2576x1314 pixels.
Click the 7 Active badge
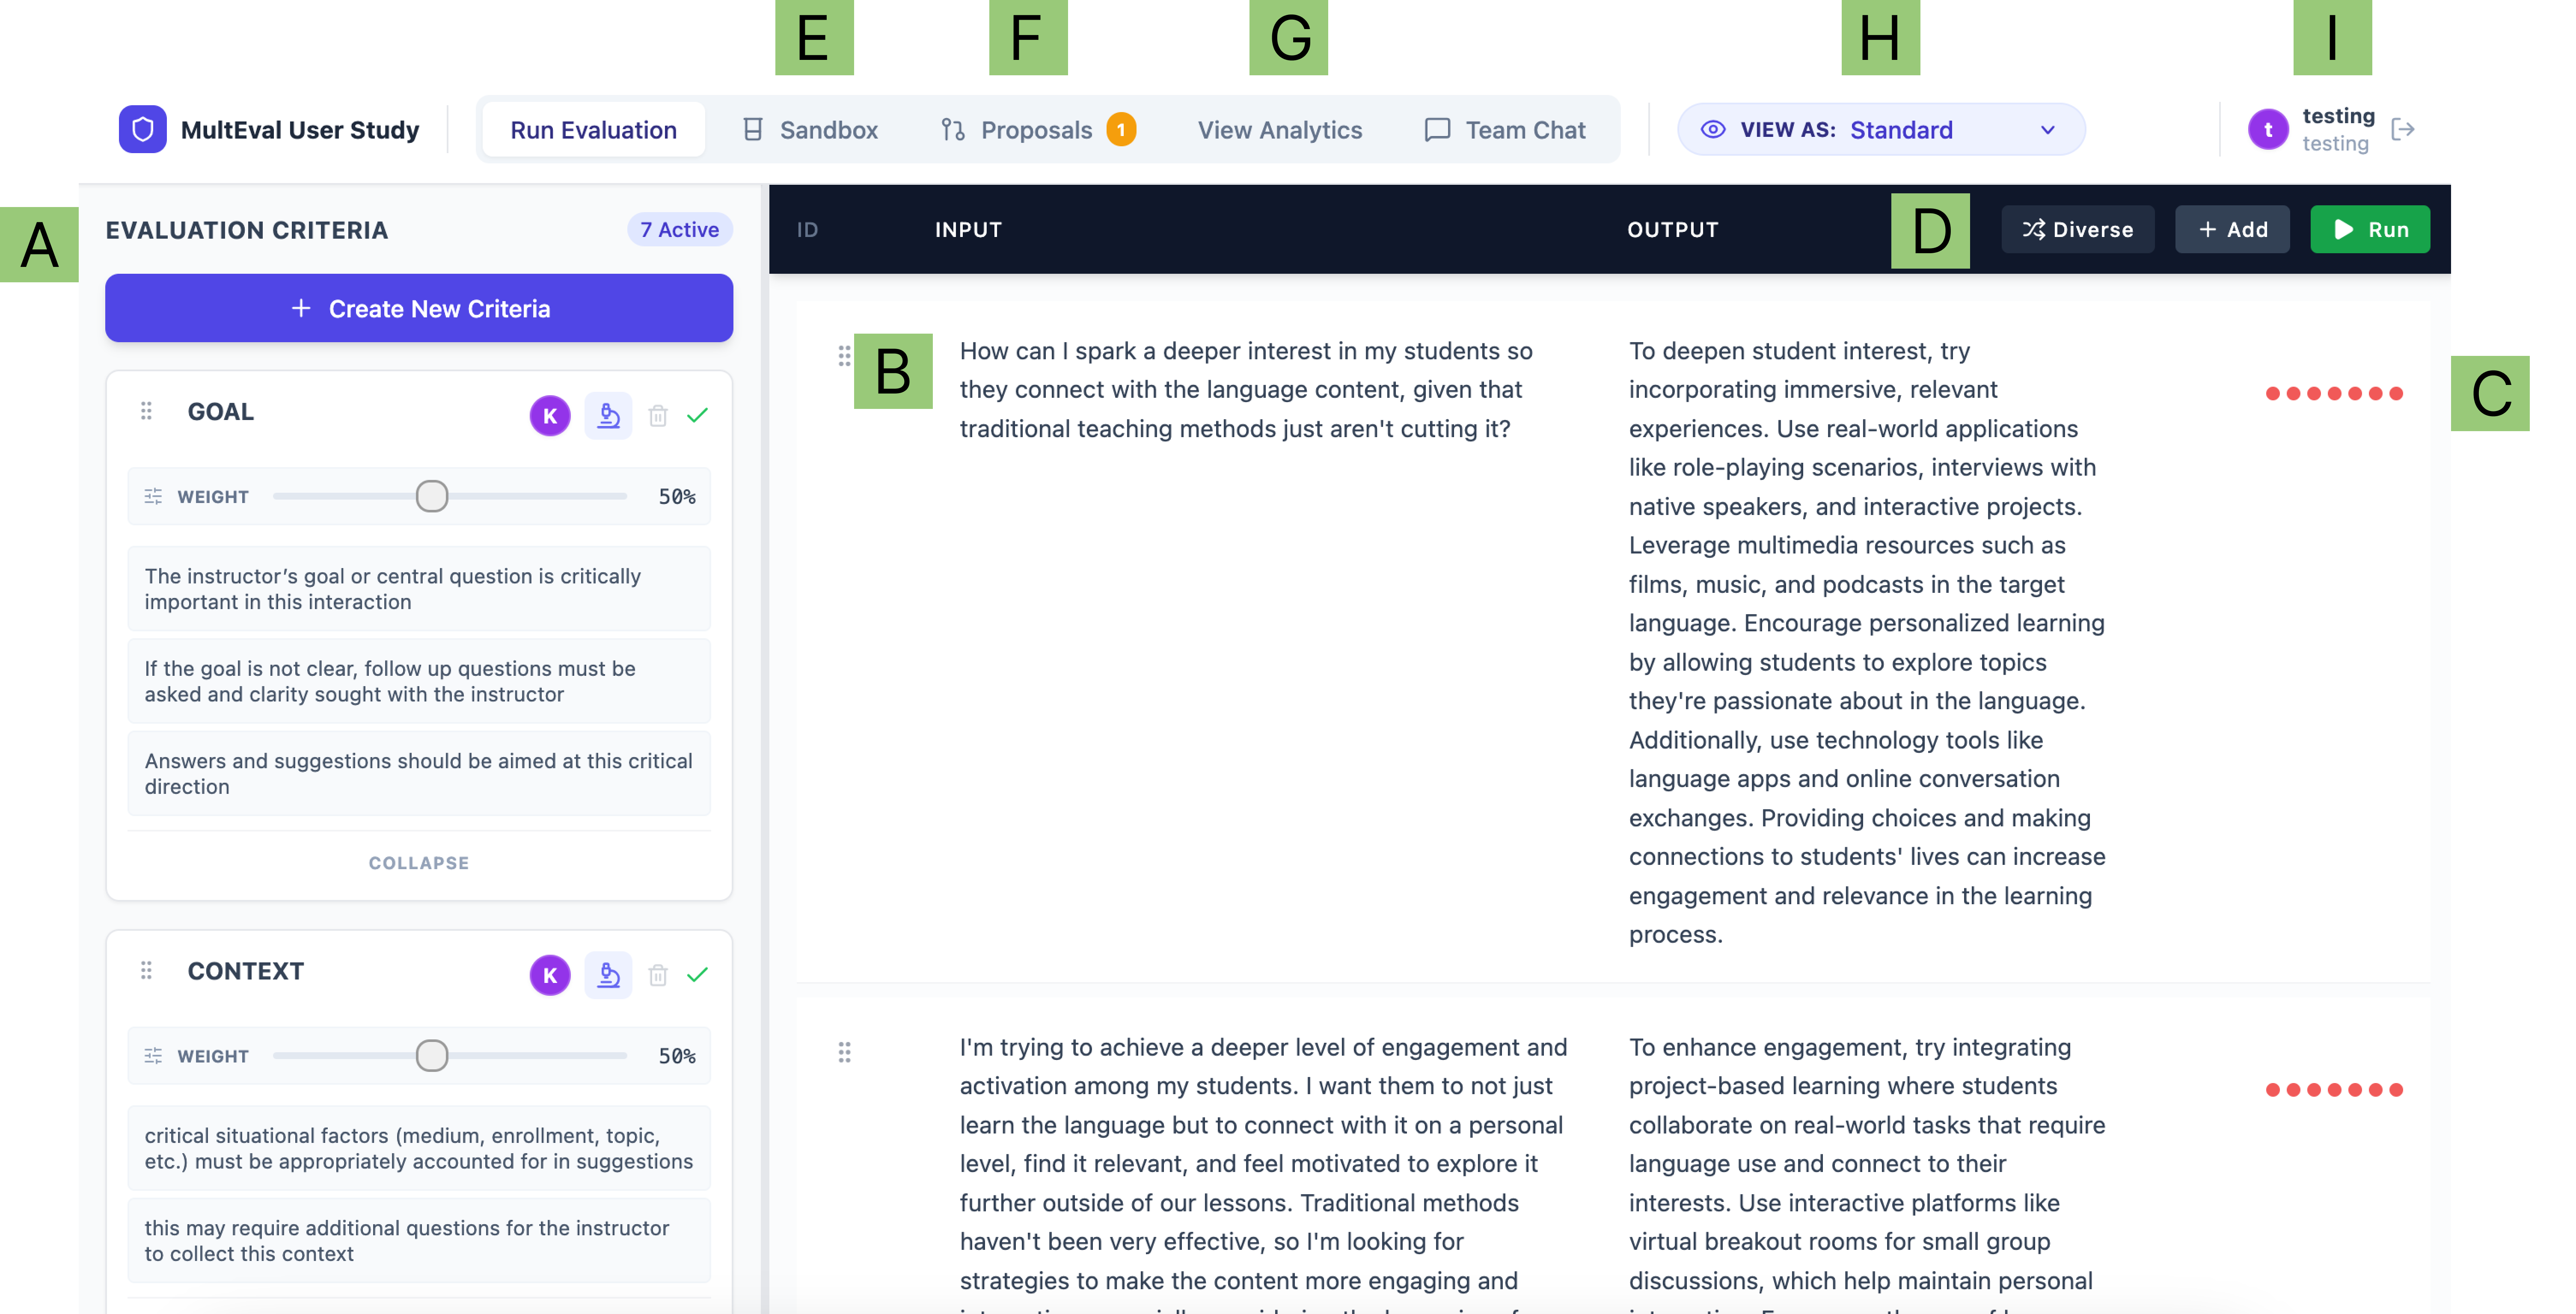click(x=680, y=230)
